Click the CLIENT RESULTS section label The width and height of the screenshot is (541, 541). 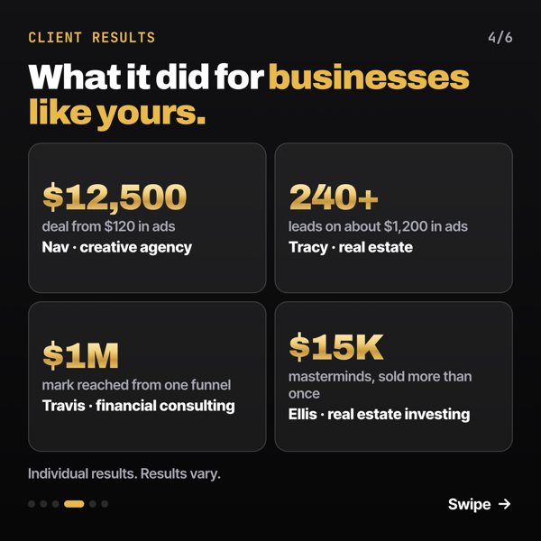click(92, 38)
